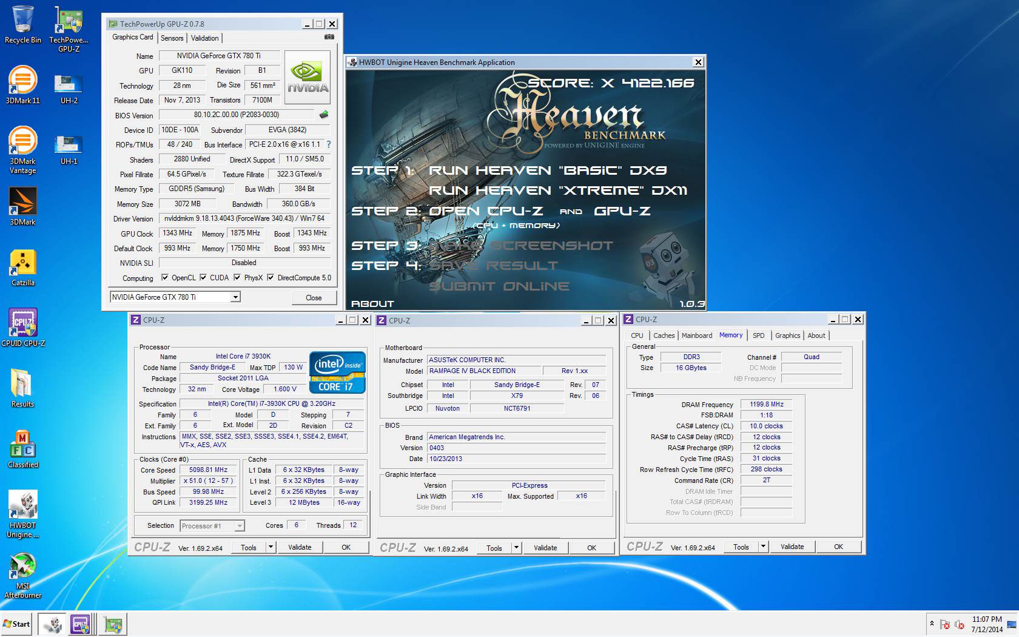Open About tab in CPU-Z

(x=816, y=335)
